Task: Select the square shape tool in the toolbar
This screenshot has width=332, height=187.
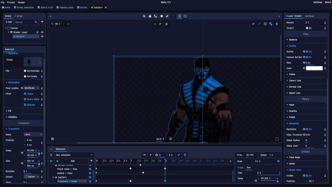Action: [161, 16]
